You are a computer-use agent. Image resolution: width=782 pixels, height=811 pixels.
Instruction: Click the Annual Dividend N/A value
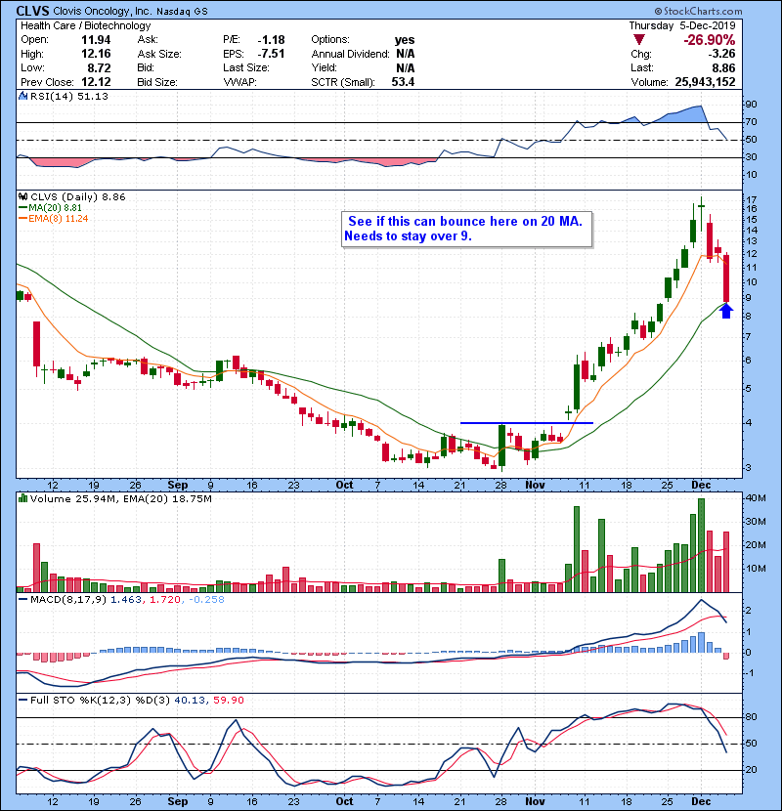[406, 54]
